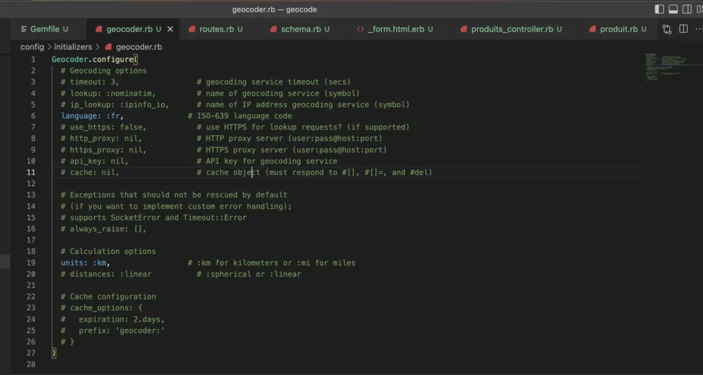Click '# ip_lookup: :ipinfo_io,' text
Viewport: 703px width, 375px height.
(x=115, y=104)
